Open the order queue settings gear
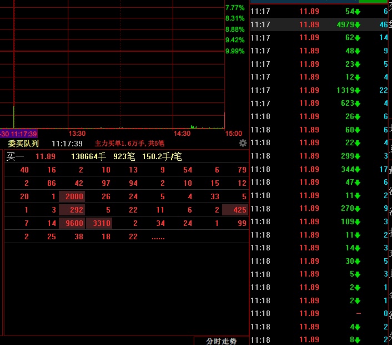The image size is (392, 345). coord(243,143)
